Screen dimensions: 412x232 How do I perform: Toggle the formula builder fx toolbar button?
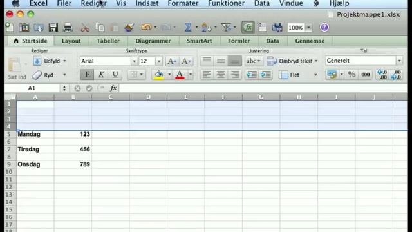pyautogui.click(x=248, y=27)
